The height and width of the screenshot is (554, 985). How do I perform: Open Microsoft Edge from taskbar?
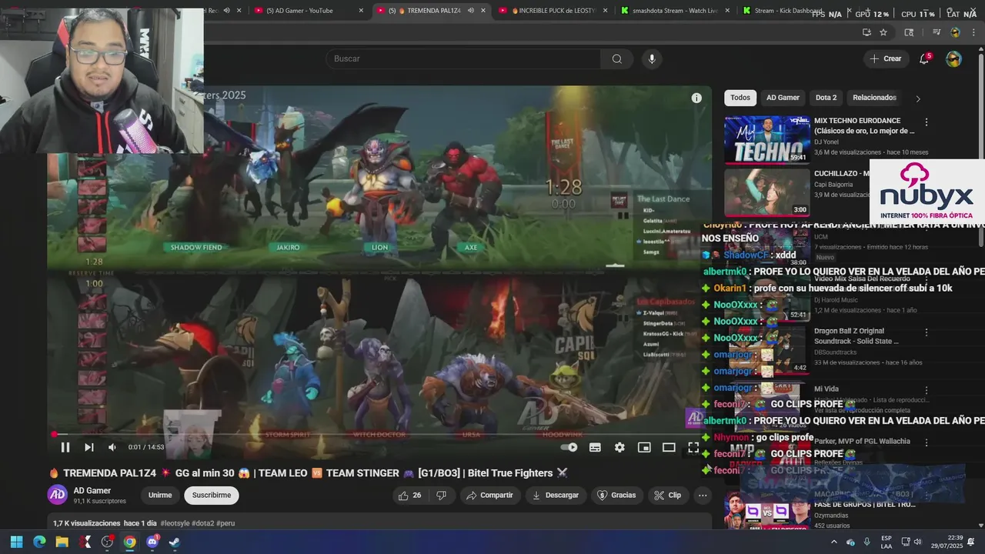click(39, 542)
